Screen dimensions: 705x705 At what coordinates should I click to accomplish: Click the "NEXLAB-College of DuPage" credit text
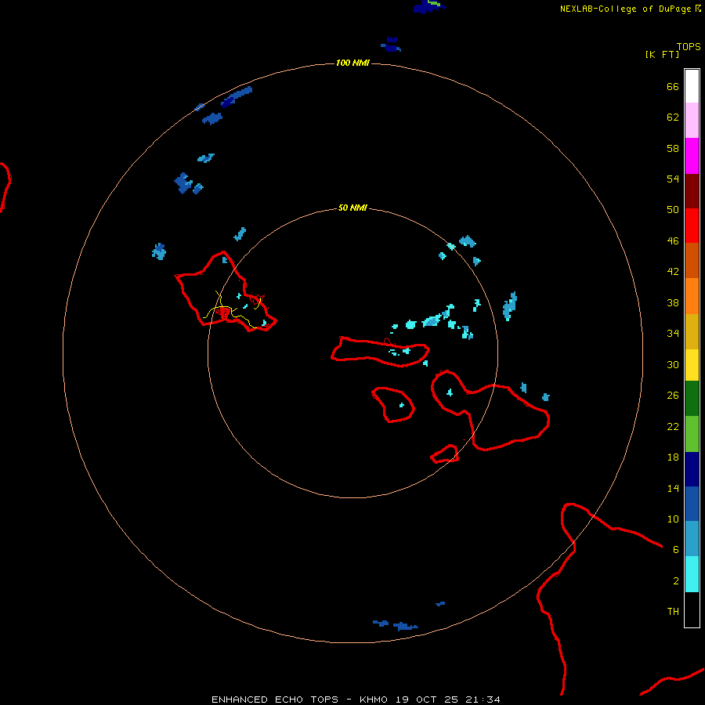[625, 9]
